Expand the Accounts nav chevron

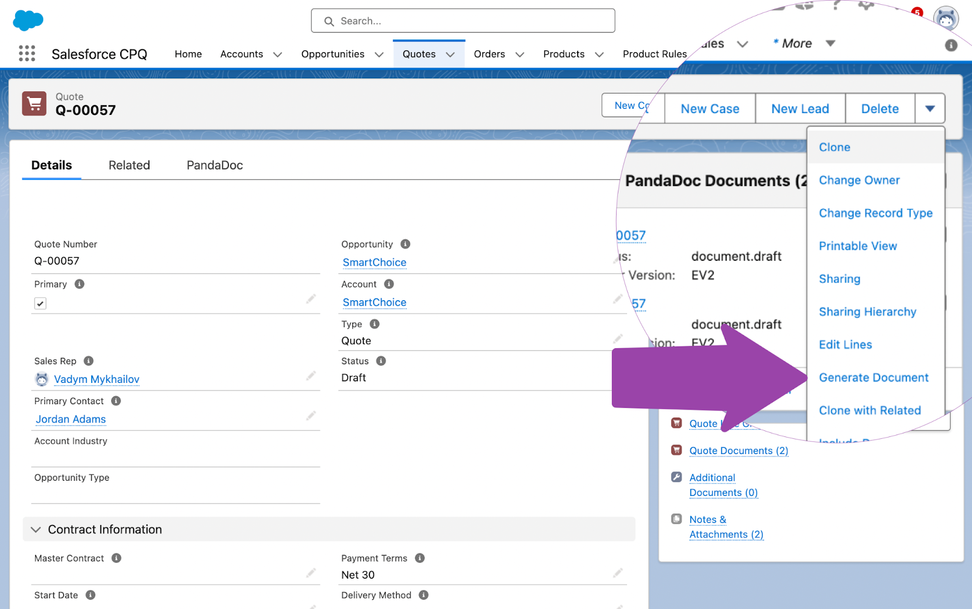click(x=278, y=55)
